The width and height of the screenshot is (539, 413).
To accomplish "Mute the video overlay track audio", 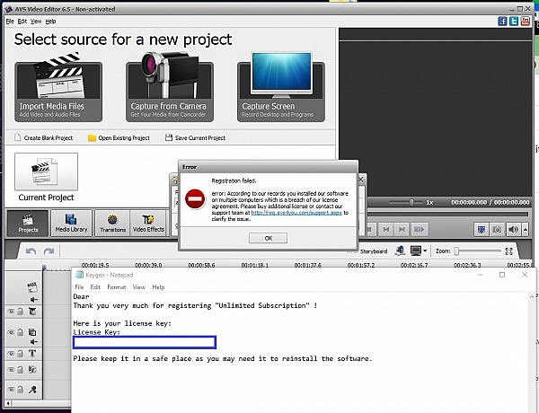I will (34, 341).
